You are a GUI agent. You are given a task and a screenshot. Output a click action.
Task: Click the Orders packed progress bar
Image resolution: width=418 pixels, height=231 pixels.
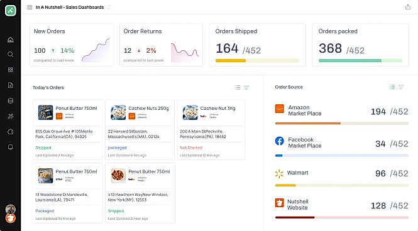[360, 61]
